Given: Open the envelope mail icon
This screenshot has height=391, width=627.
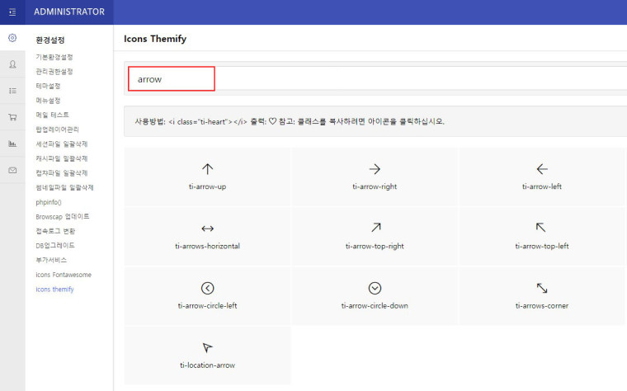Looking at the screenshot, I should tap(12, 170).
